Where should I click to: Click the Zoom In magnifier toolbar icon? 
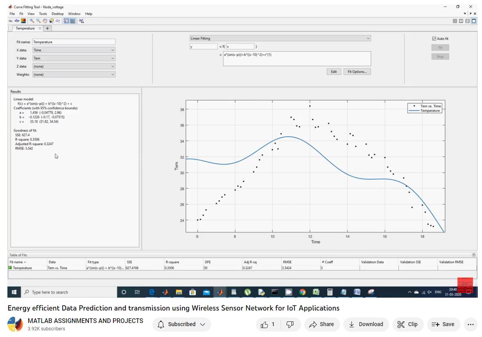32,21
